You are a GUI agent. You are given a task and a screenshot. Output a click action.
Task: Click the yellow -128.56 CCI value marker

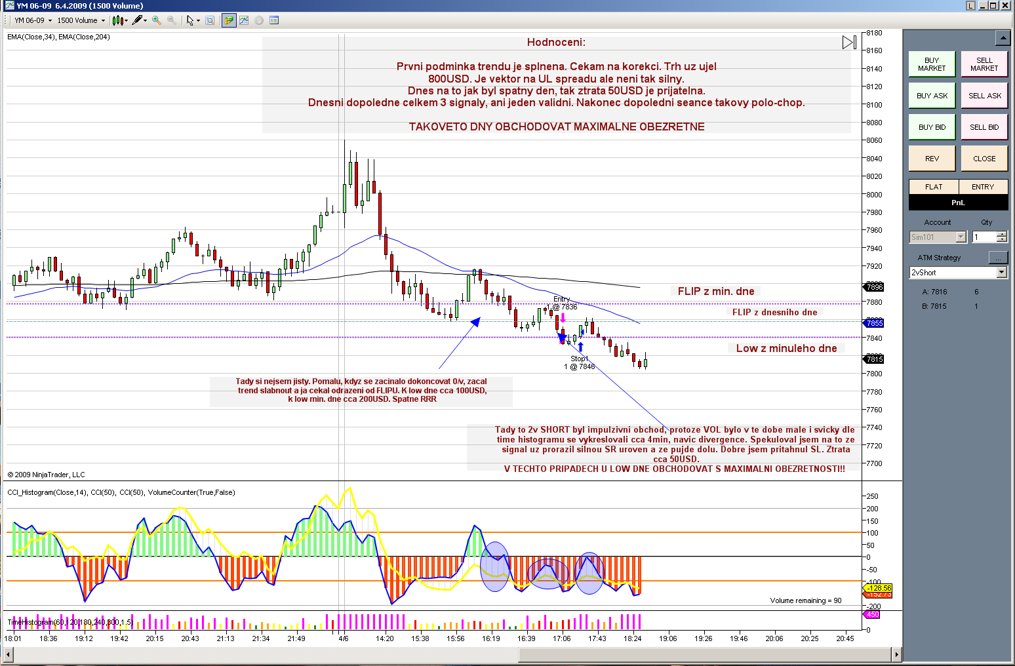click(879, 588)
